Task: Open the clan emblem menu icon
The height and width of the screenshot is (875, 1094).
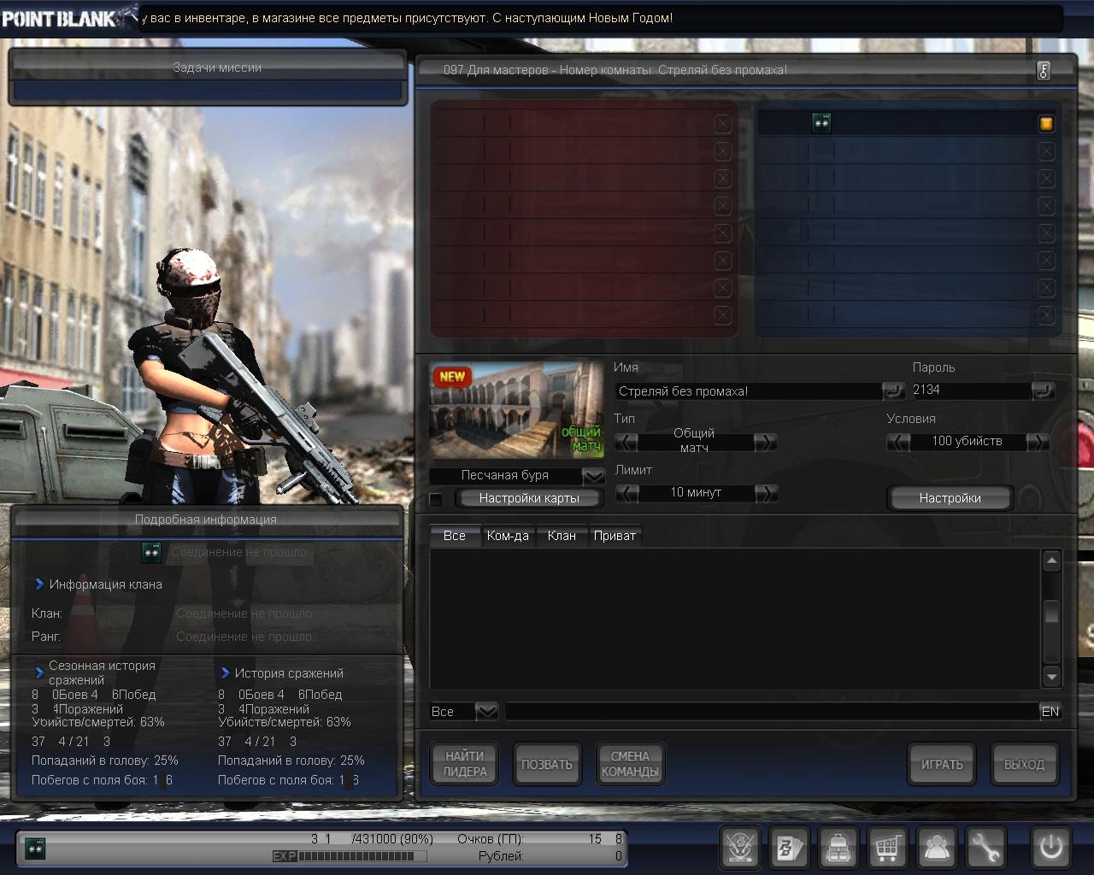Action: click(740, 848)
